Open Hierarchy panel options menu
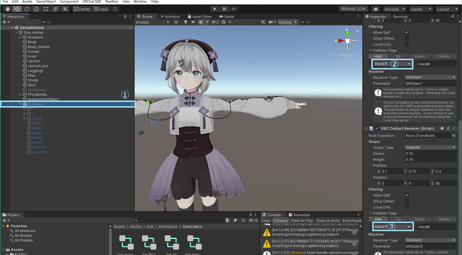Image resolution: width=462 pixels, height=255 pixels. (130, 17)
